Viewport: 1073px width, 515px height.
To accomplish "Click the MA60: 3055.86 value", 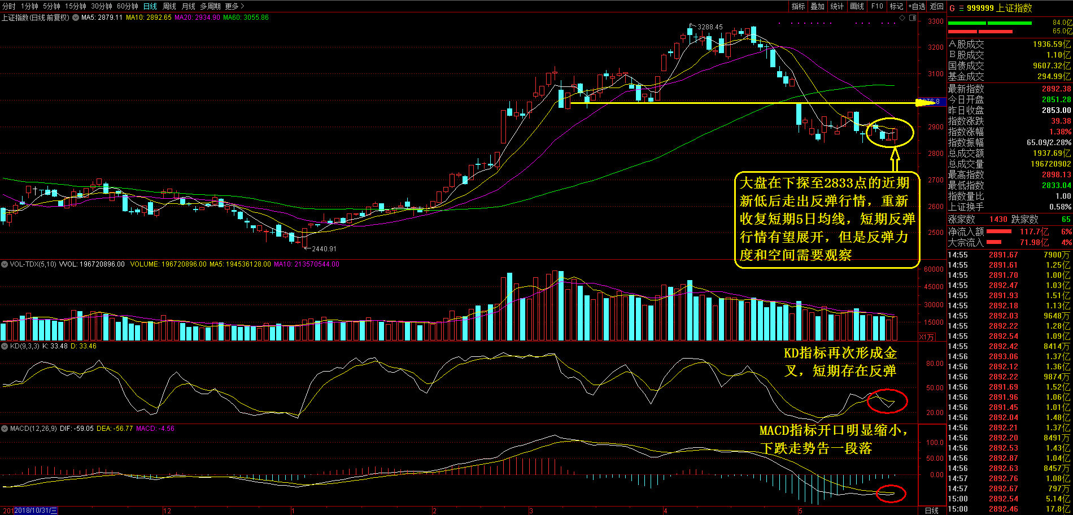I will pyautogui.click(x=246, y=18).
